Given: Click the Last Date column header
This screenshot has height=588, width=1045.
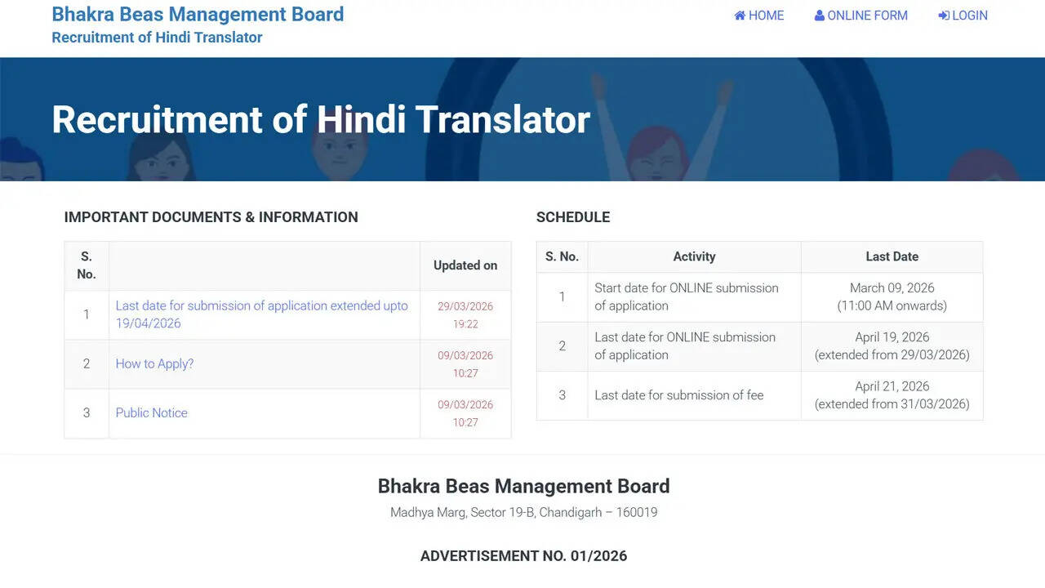Looking at the screenshot, I should click(x=892, y=256).
